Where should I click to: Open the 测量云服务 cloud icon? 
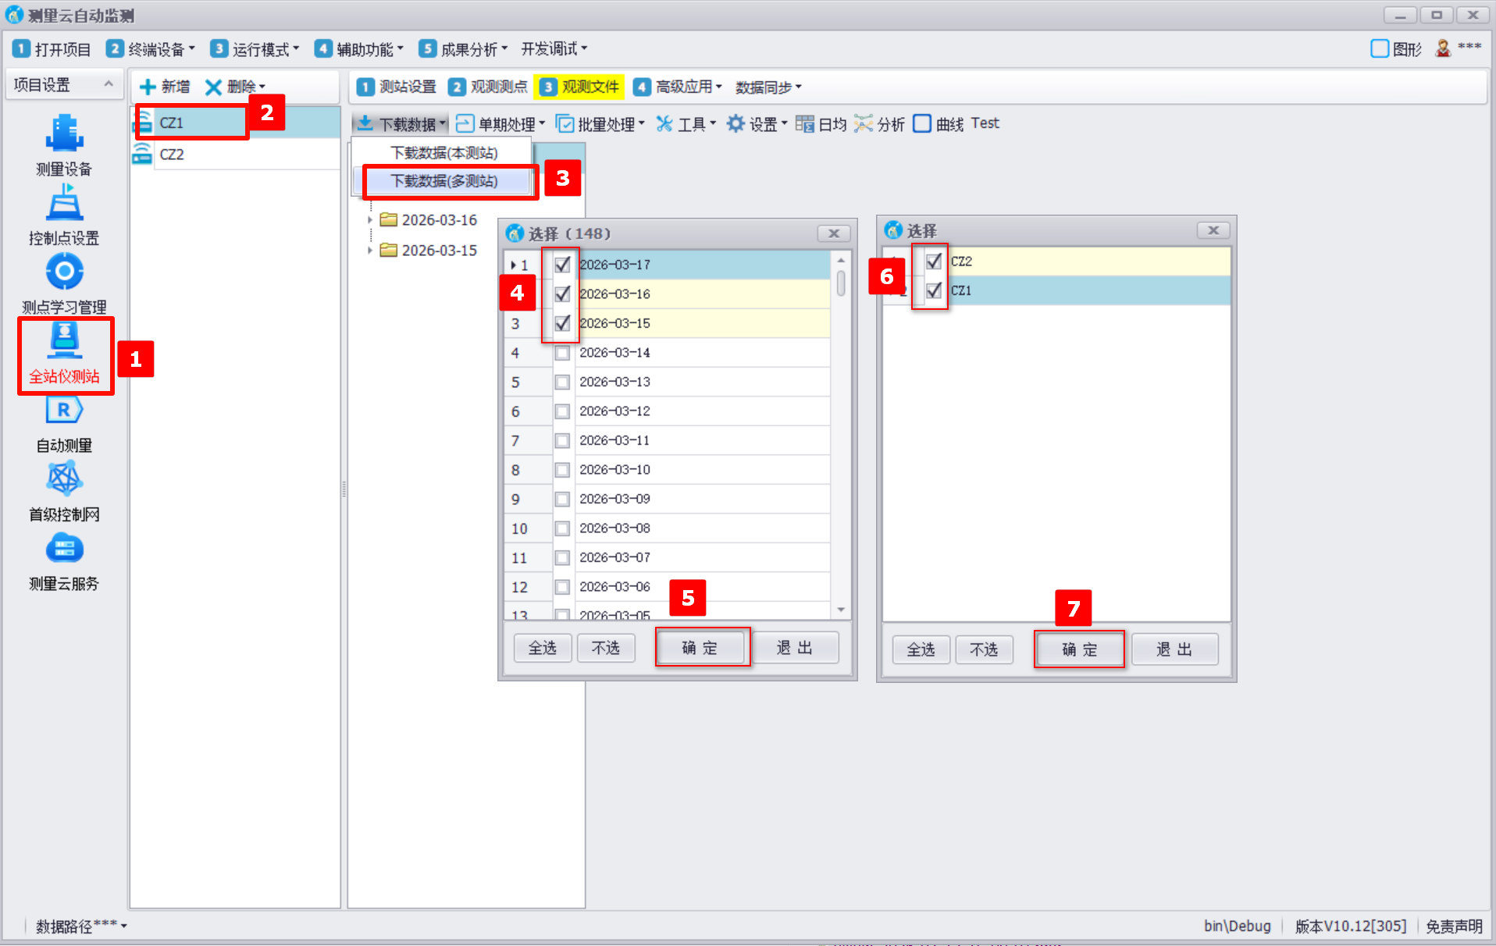point(64,549)
